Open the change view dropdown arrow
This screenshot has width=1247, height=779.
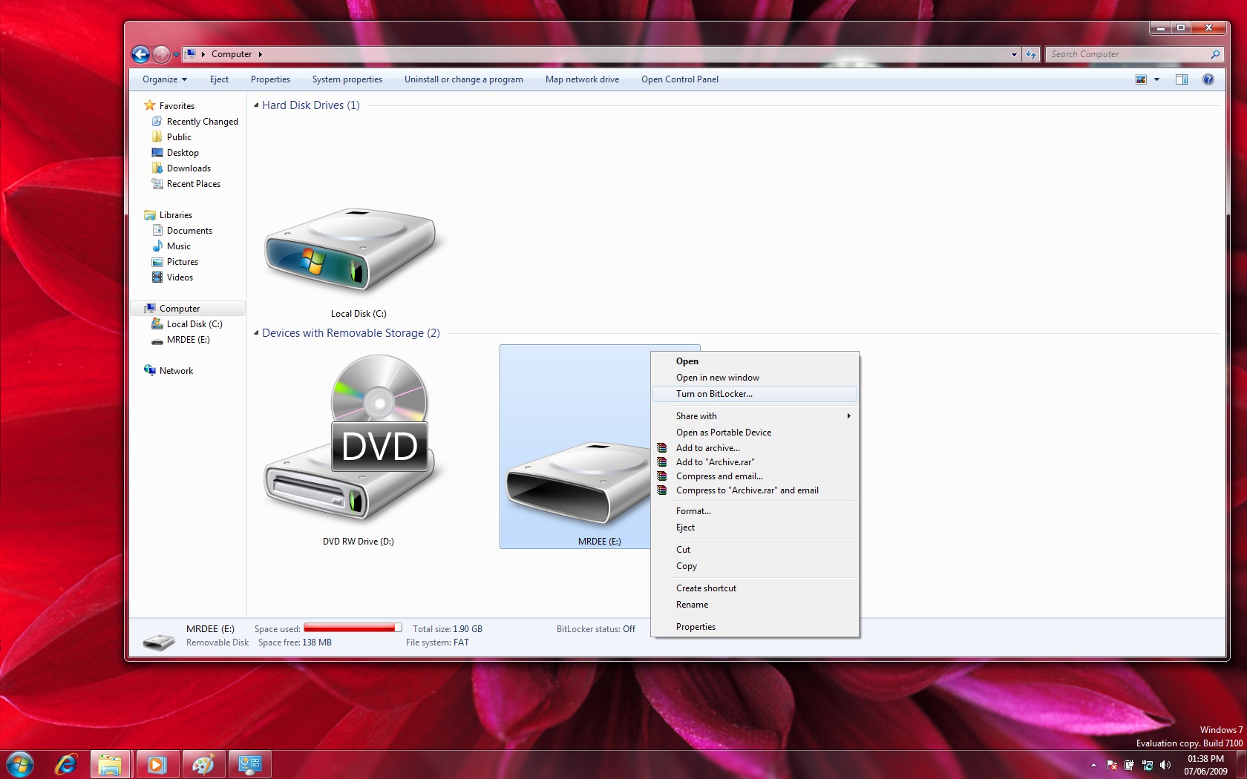[x=1156, y=79]
